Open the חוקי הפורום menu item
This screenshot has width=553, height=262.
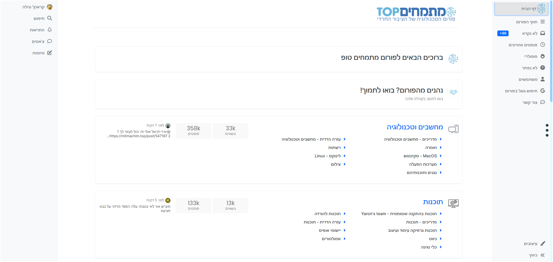(x=543, y=22)
